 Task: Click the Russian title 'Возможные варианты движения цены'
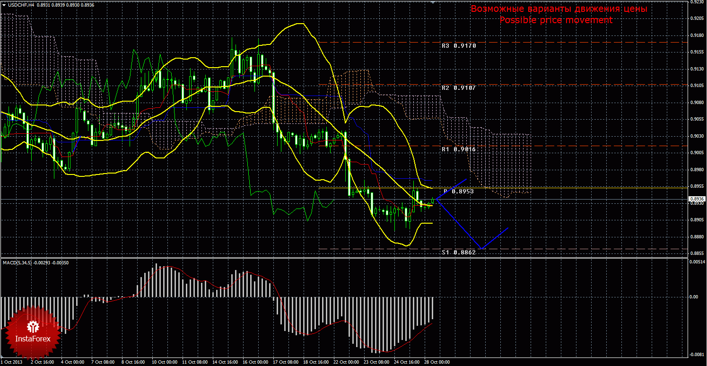point(559,9)
